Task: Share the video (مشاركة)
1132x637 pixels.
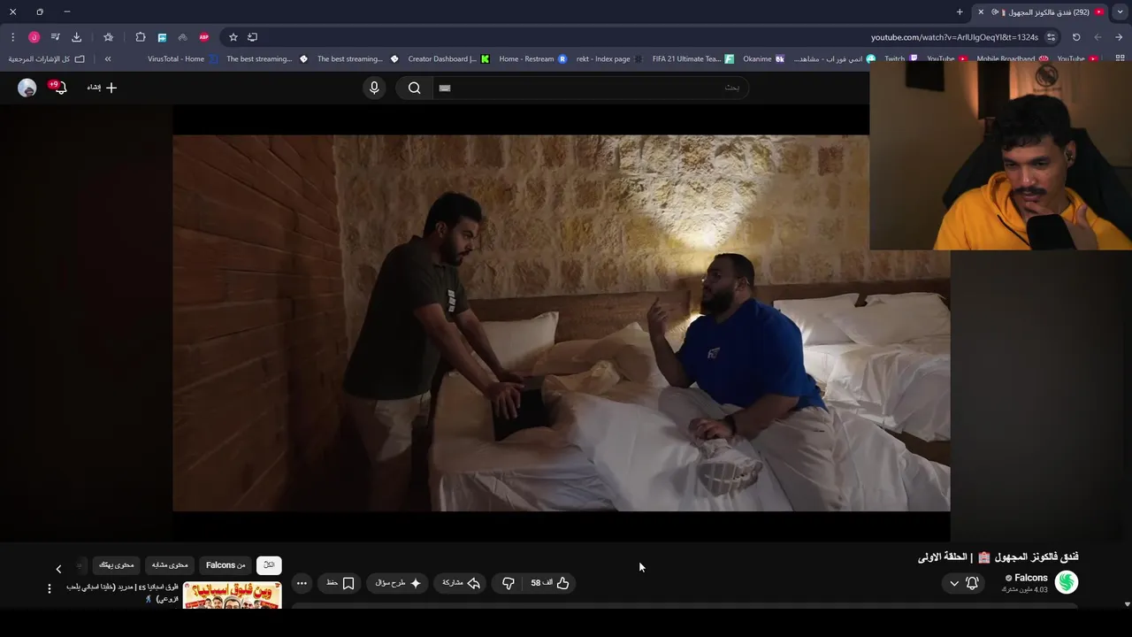Action: [x=461, y=583]
